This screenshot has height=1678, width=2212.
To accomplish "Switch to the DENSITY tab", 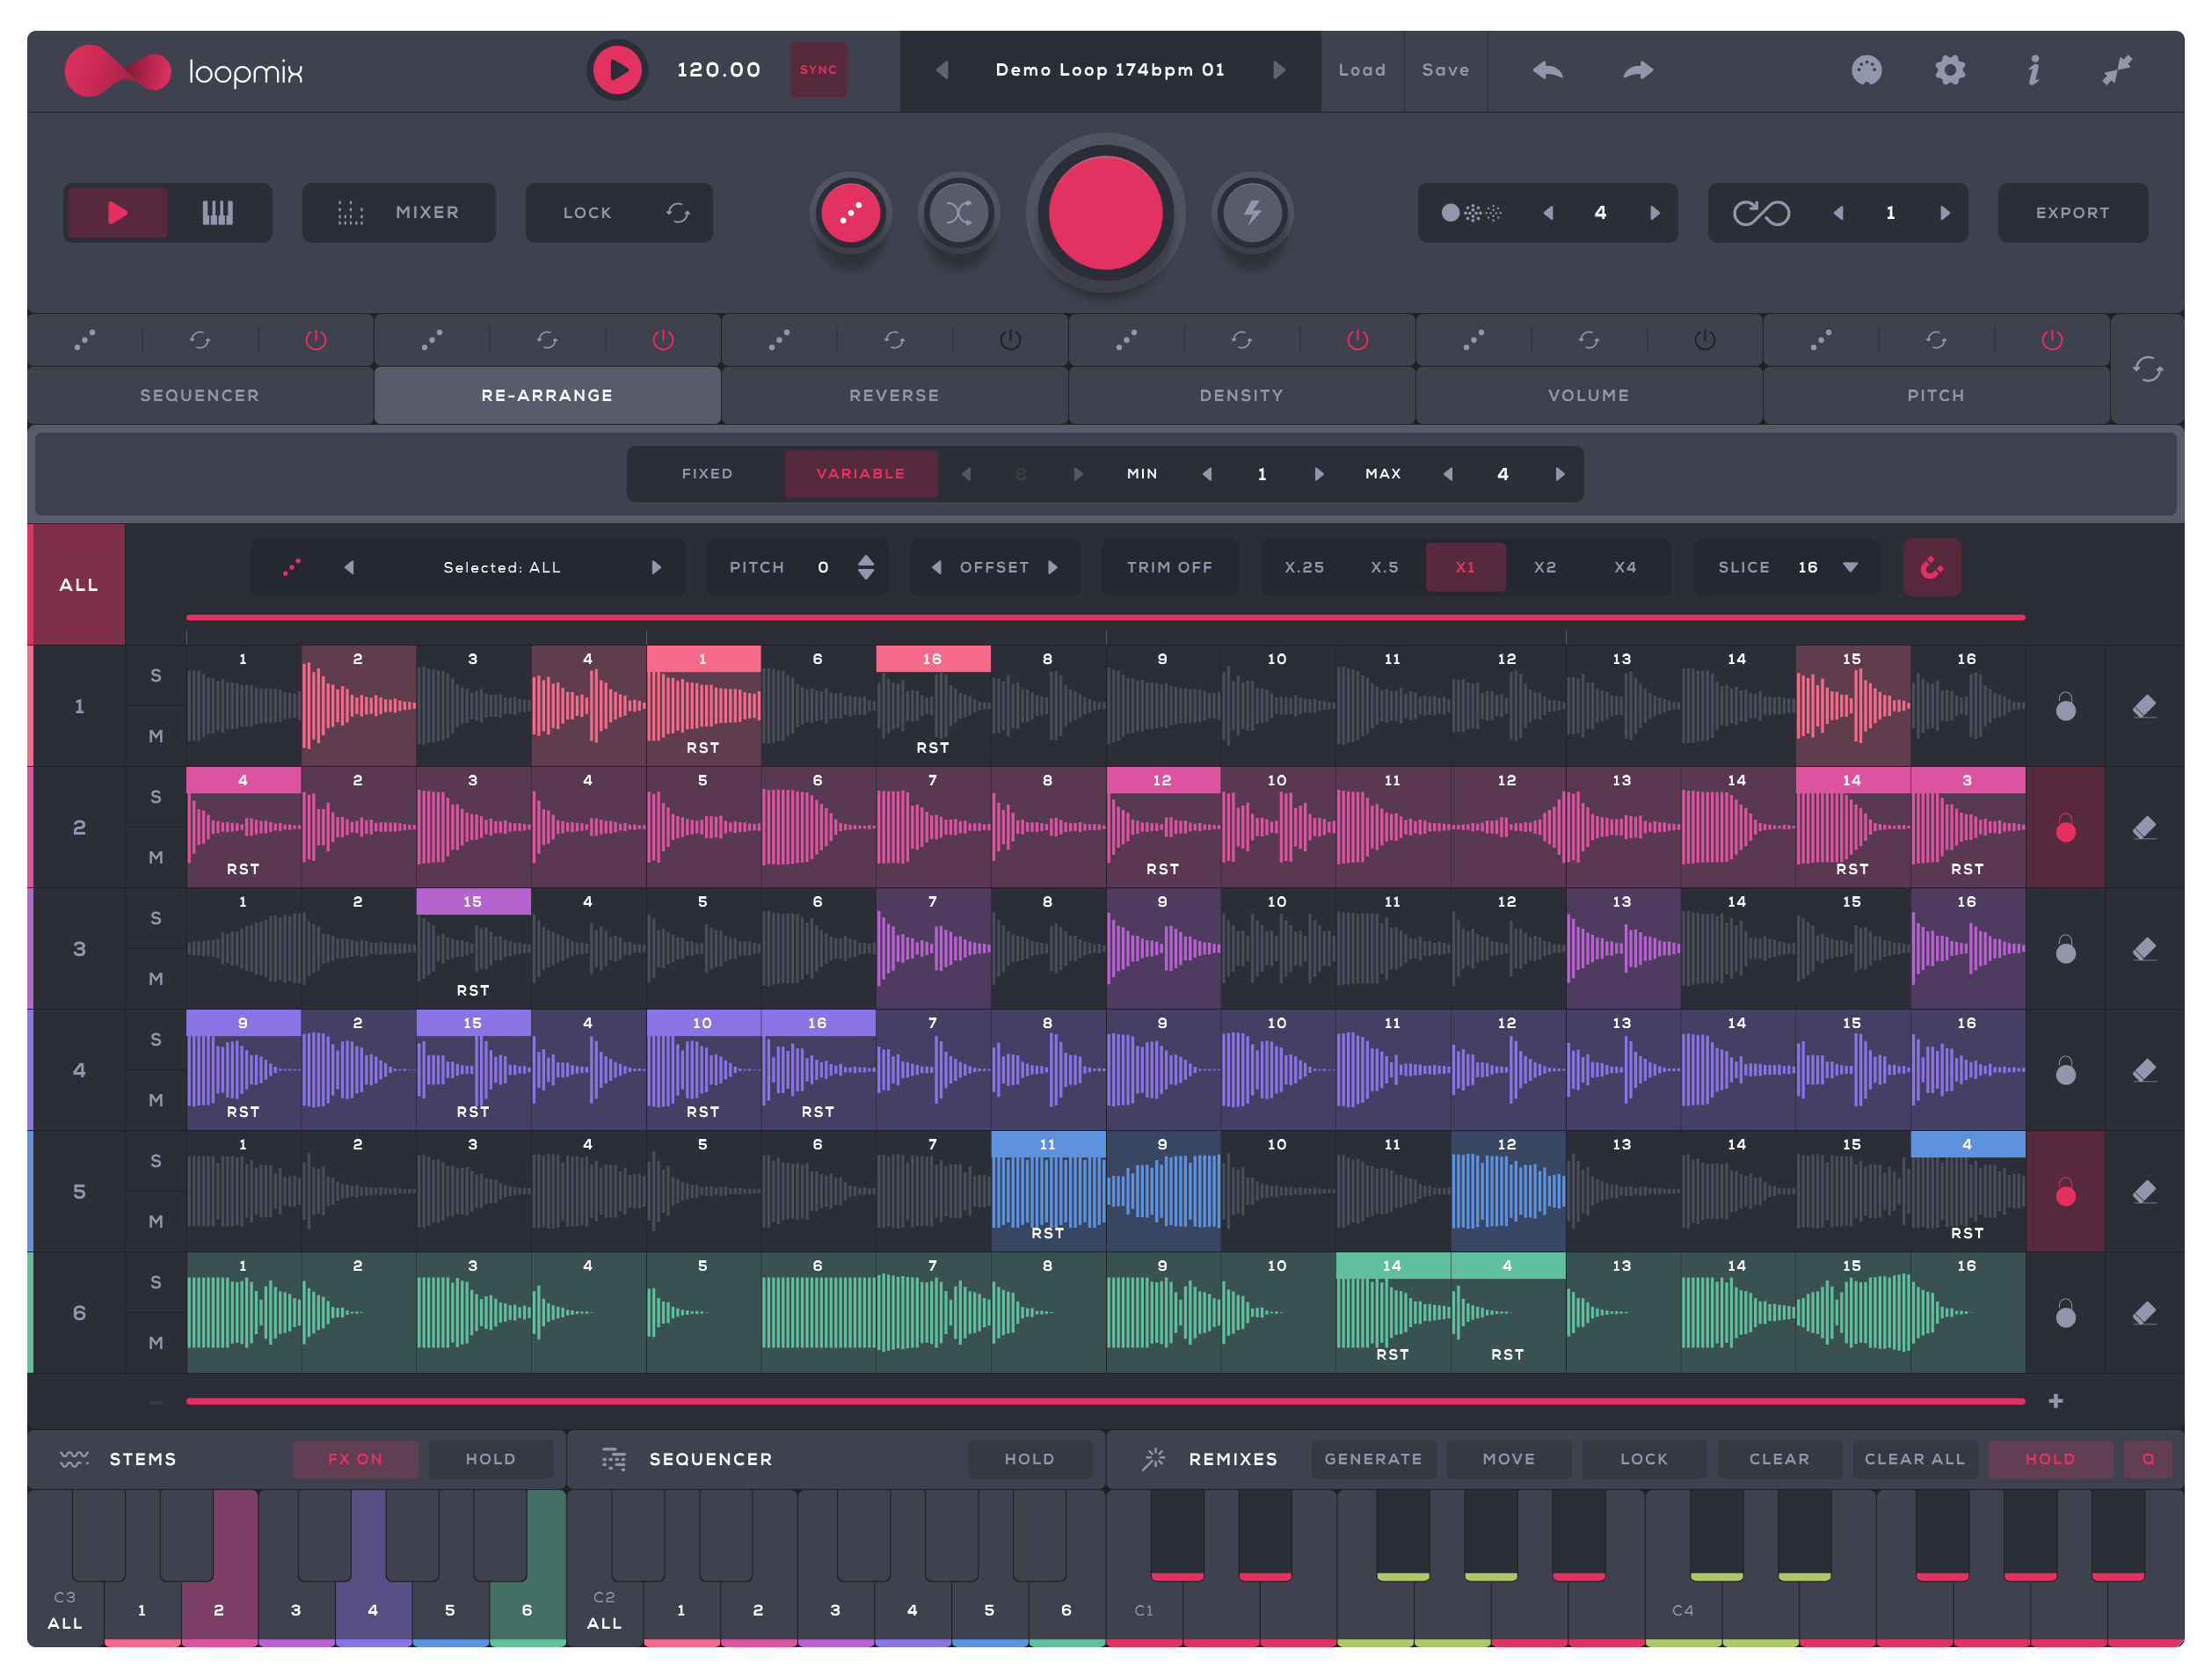I will pyautogui.click(x=1240, y=395).
